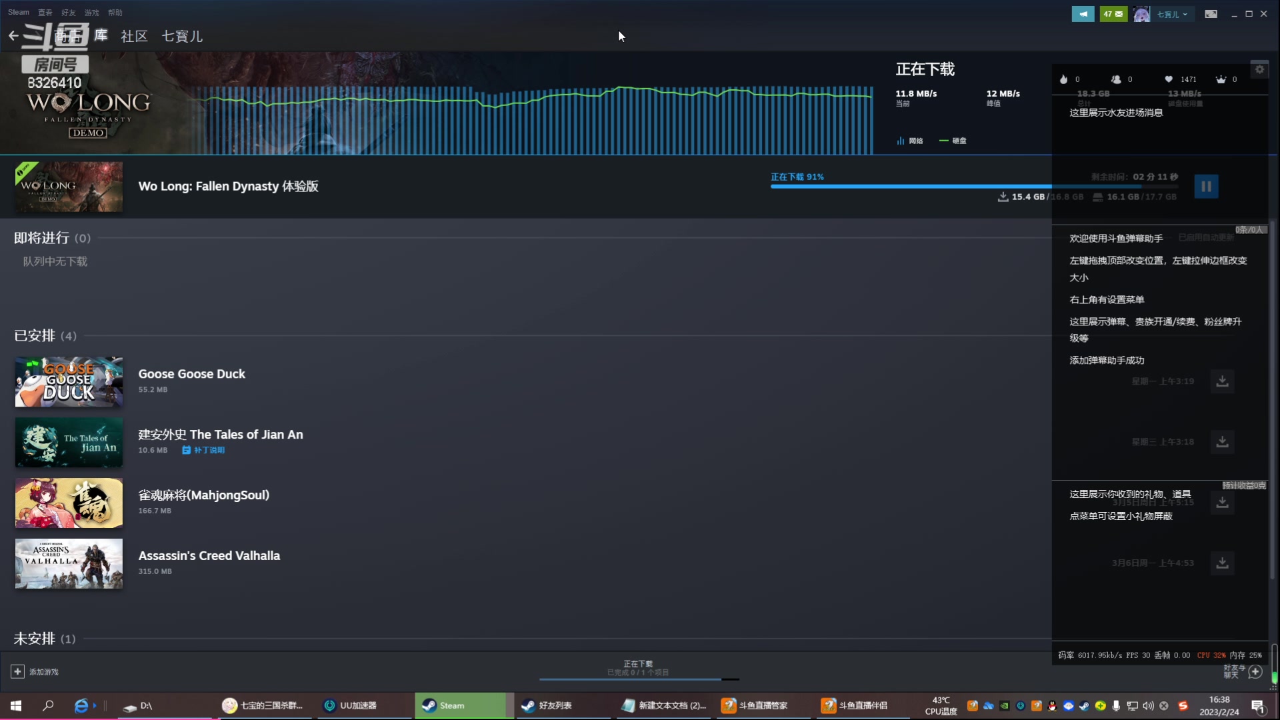Open Goose Goose Duck thumbnail
1280x720 pixels.
point(69,382)
